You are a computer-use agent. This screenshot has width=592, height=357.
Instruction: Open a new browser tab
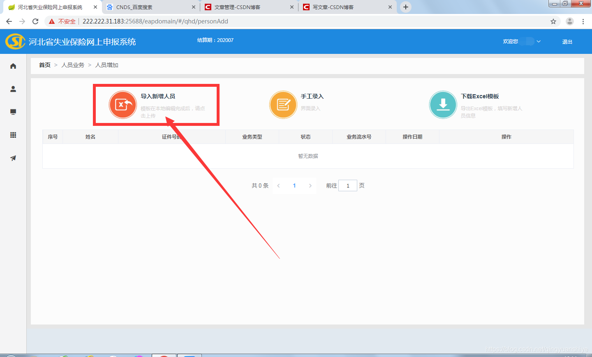click(x=406, y=7)
